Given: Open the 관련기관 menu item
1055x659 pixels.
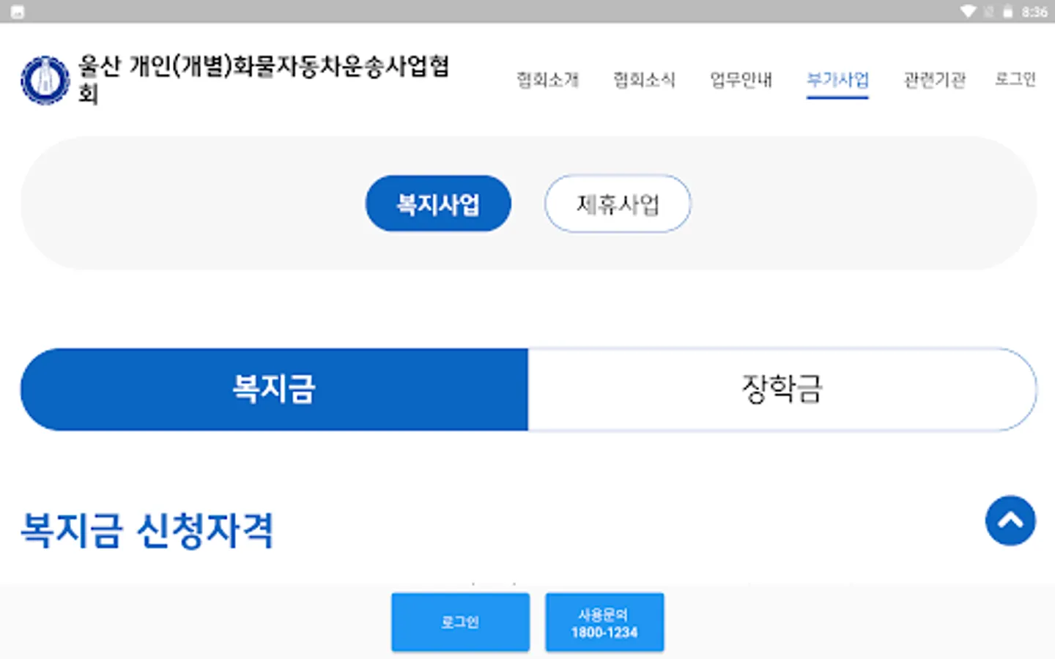Looking at the screenshot, I should tap(934, 80).
